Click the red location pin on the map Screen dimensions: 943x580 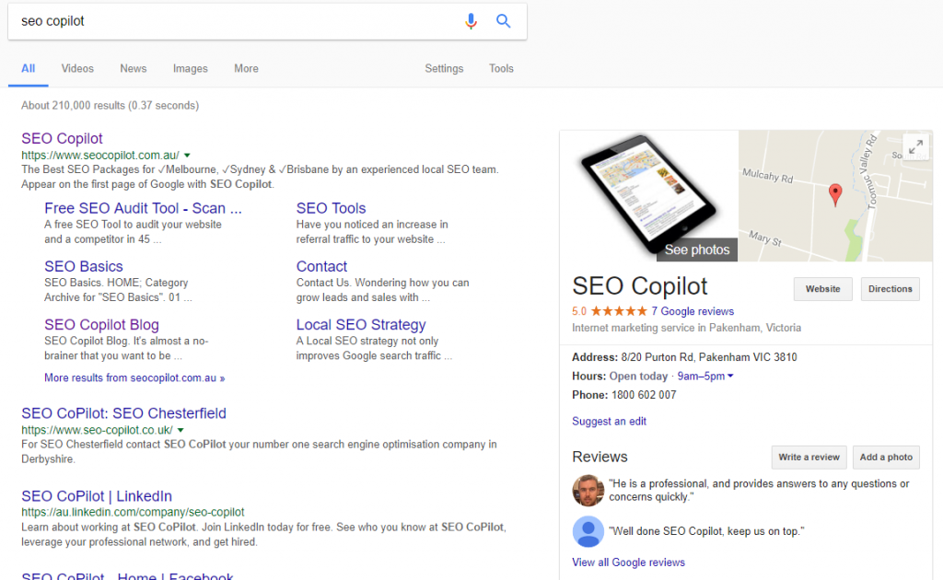point(835,195)
